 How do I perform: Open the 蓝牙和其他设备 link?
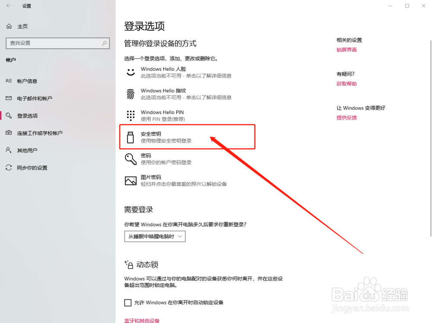tap(142, 320)
